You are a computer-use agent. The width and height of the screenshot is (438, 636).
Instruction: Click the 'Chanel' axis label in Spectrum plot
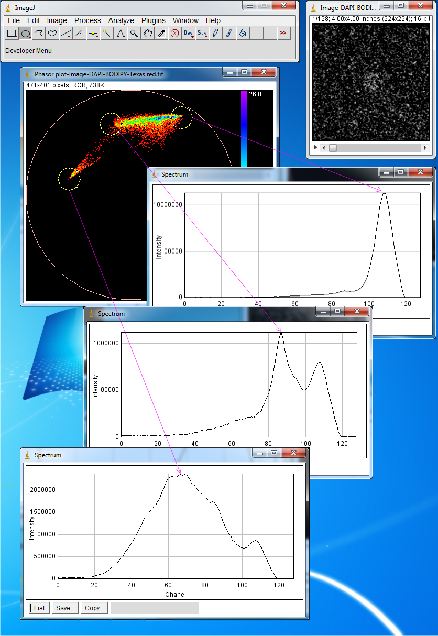[176, 594]
